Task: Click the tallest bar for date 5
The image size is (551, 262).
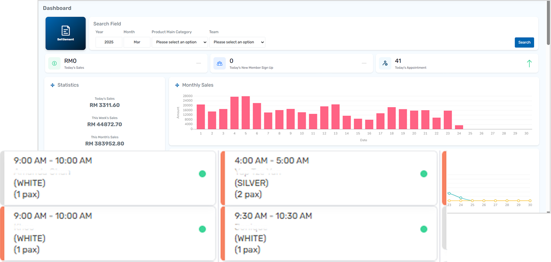Action: (246, 112)
